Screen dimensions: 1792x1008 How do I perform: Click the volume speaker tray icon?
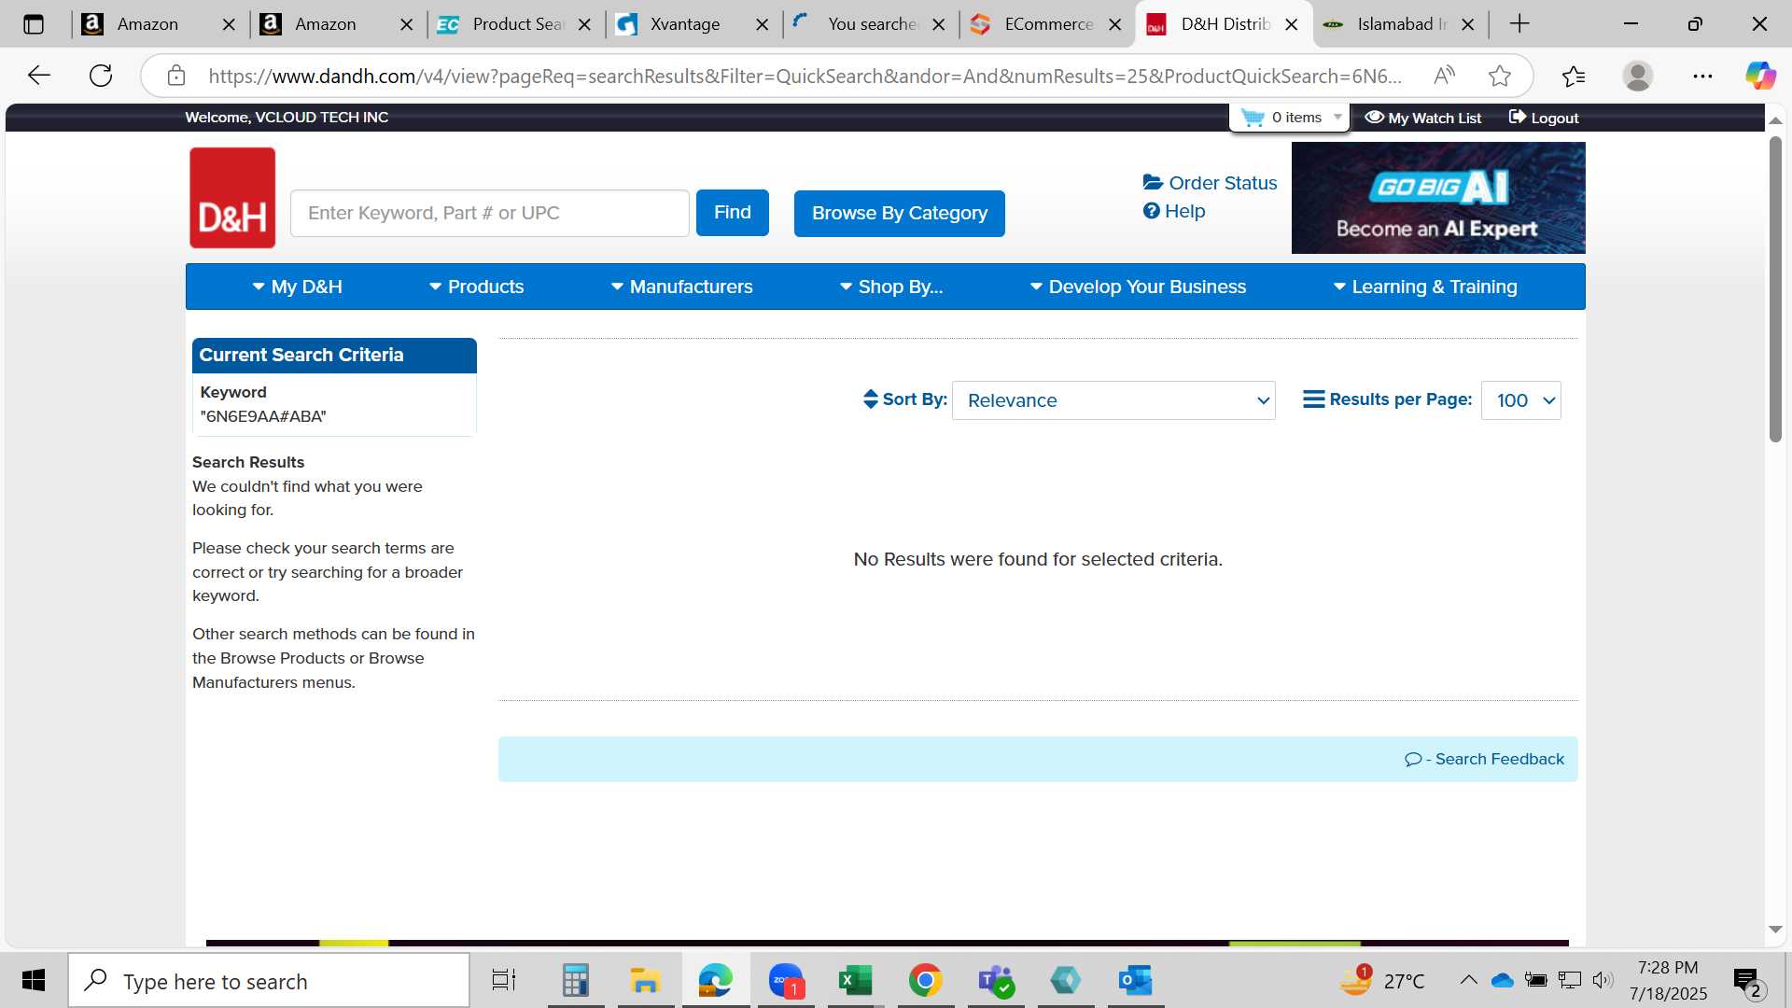[x=1603, y=980]
